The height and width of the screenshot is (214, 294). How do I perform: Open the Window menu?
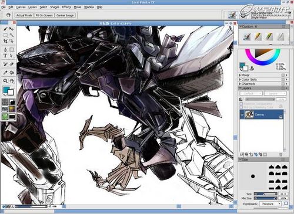tap(89, 7)
